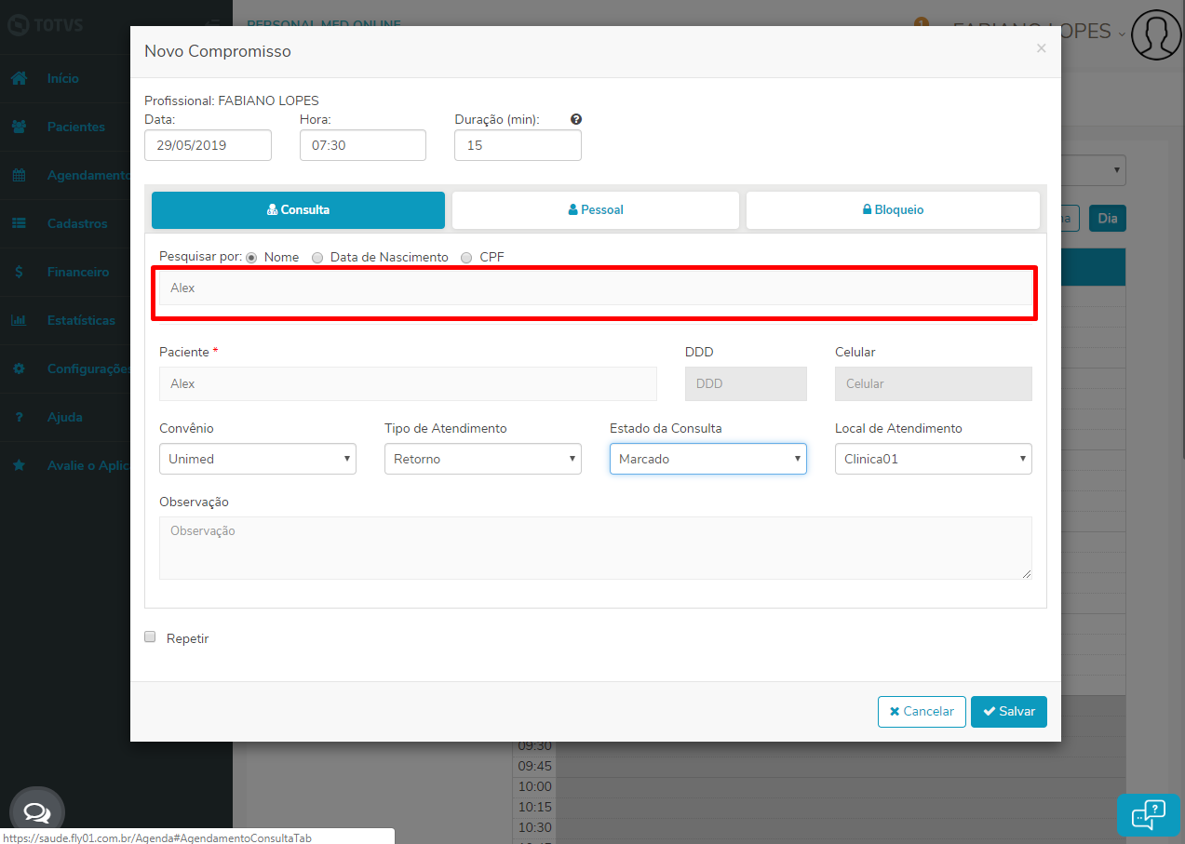Screen dimensions: 1185x844
Task: Select the Dia view button
Action: tap(1108, 219)
